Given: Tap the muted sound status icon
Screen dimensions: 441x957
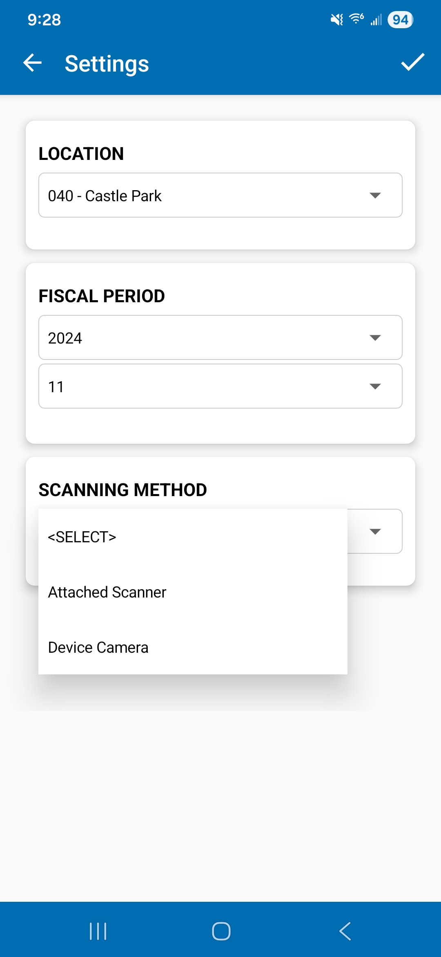Looking at the screenshot, I should coord(337,19).
